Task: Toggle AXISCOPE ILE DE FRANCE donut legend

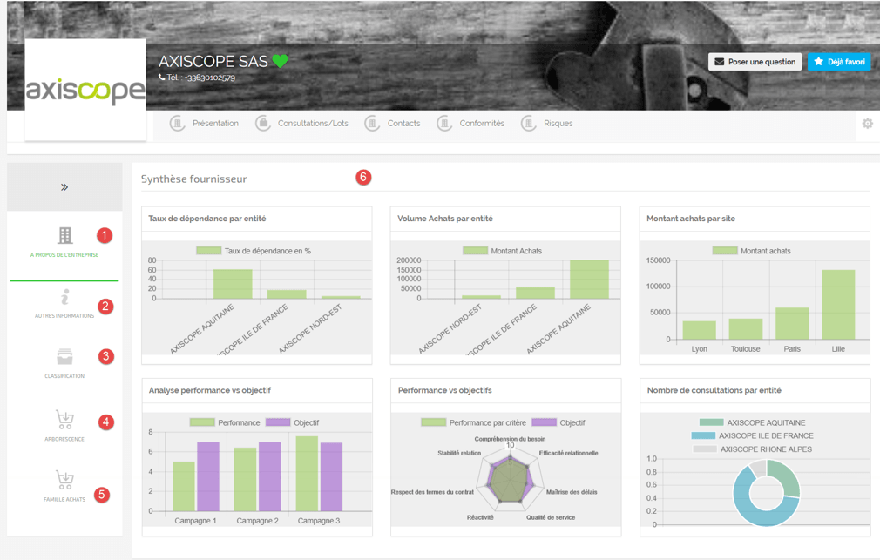Action: [x=752, y=435]
